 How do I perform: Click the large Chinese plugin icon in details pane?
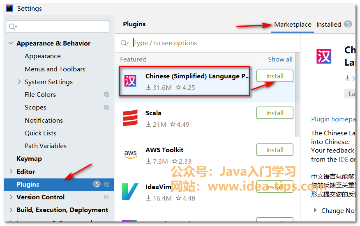(x=324, y=56)
